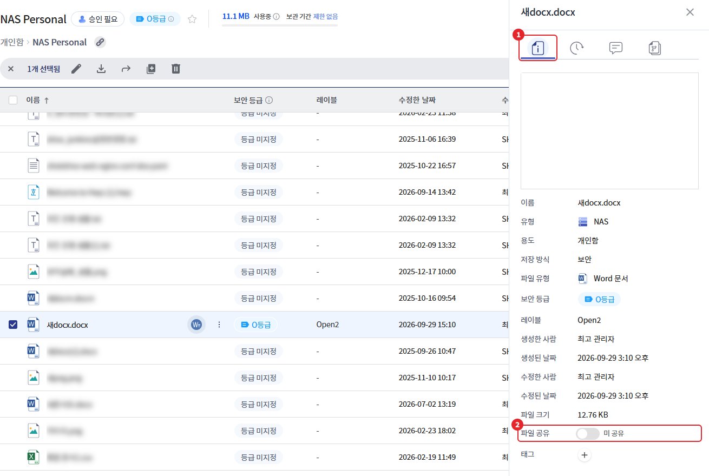Click the text document icon in 2025-10-22 row
The height and width of the screenshot is (476, 709).
(34, 166)
